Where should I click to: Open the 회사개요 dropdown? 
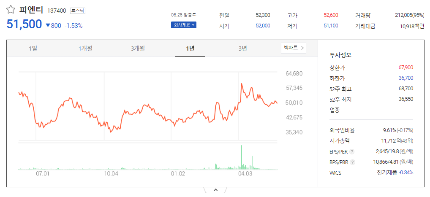tap(184, 25)
